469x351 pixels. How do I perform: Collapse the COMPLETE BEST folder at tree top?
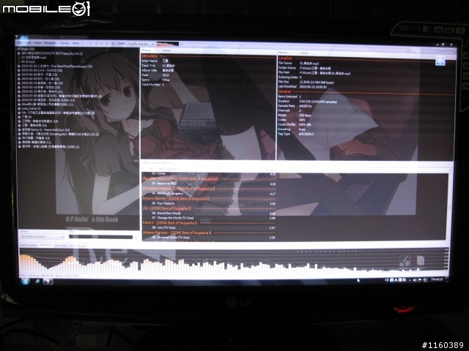[x=19, y=53]
